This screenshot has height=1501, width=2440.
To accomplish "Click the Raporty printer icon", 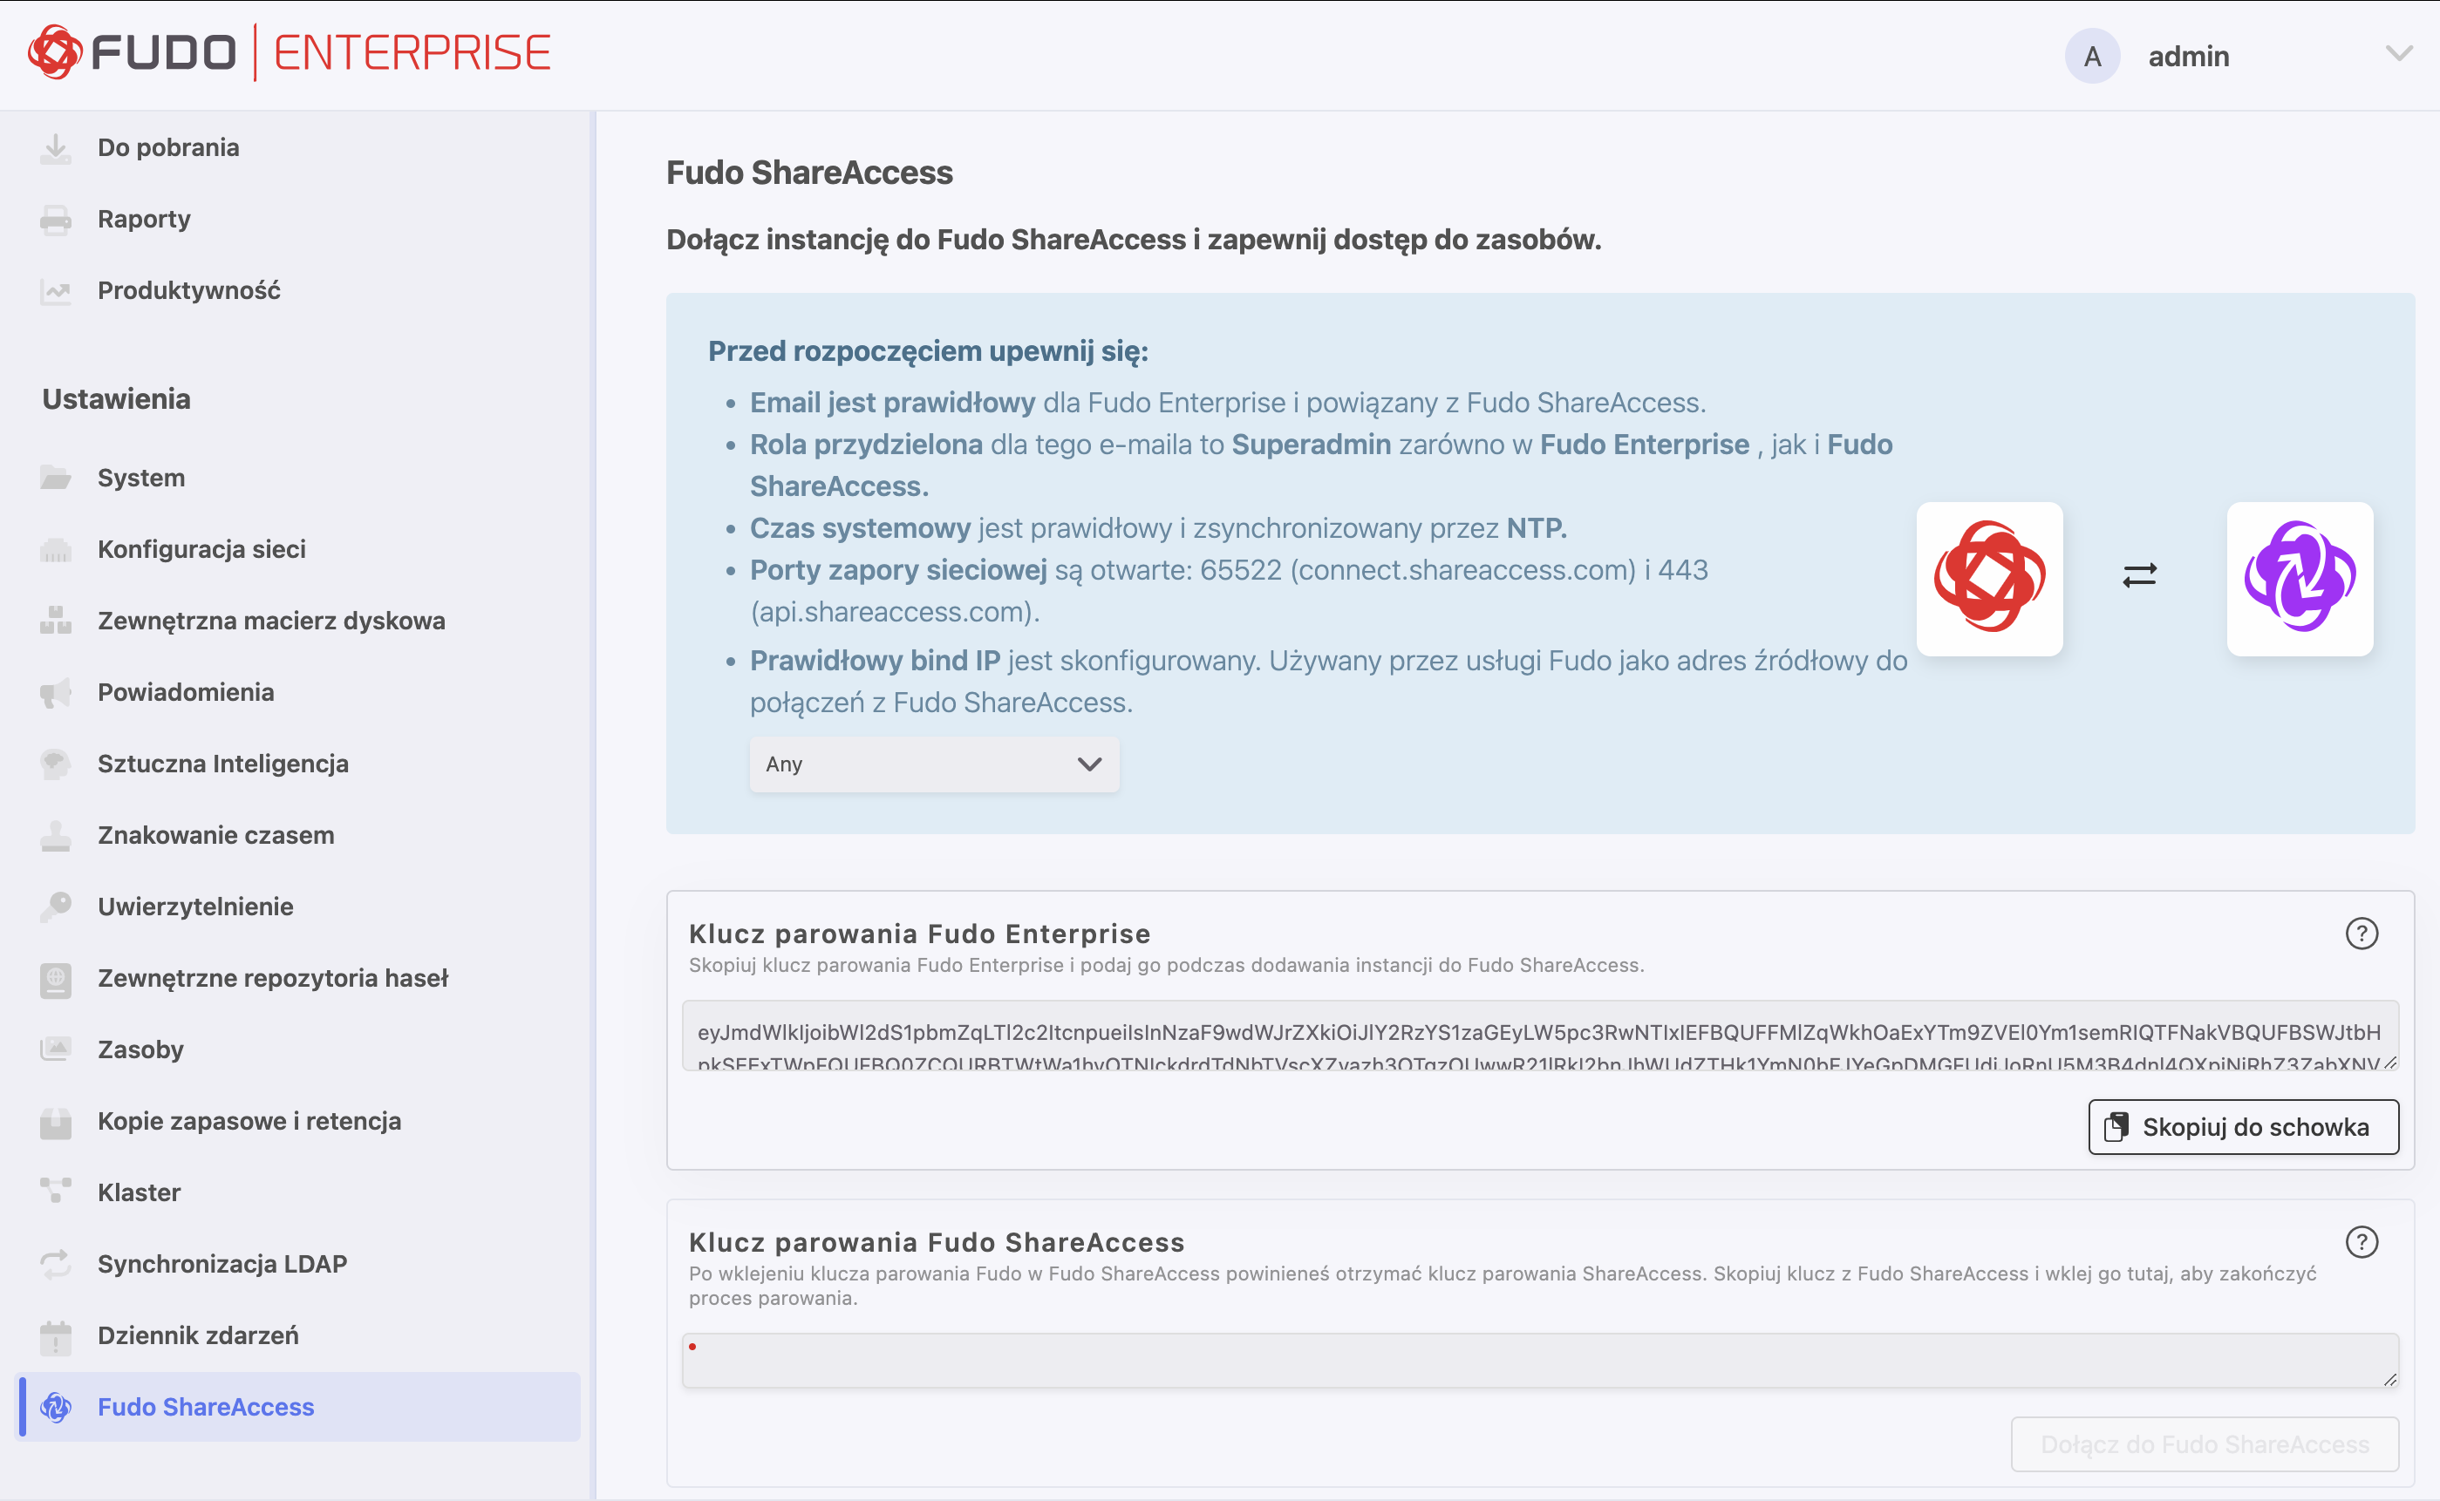I will coord(56,220).
